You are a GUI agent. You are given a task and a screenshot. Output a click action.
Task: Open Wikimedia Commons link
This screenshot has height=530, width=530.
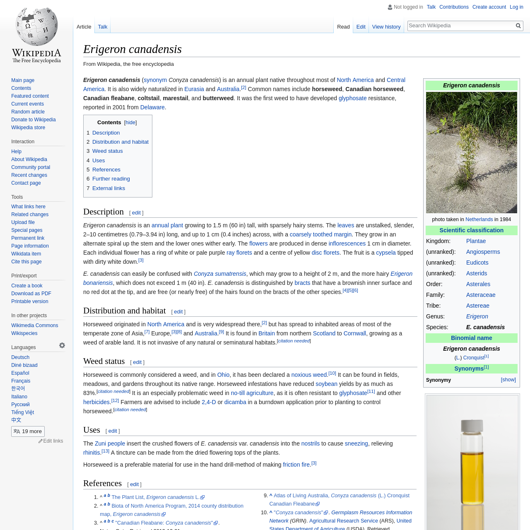pyautogui.click(x=35, y=325)
